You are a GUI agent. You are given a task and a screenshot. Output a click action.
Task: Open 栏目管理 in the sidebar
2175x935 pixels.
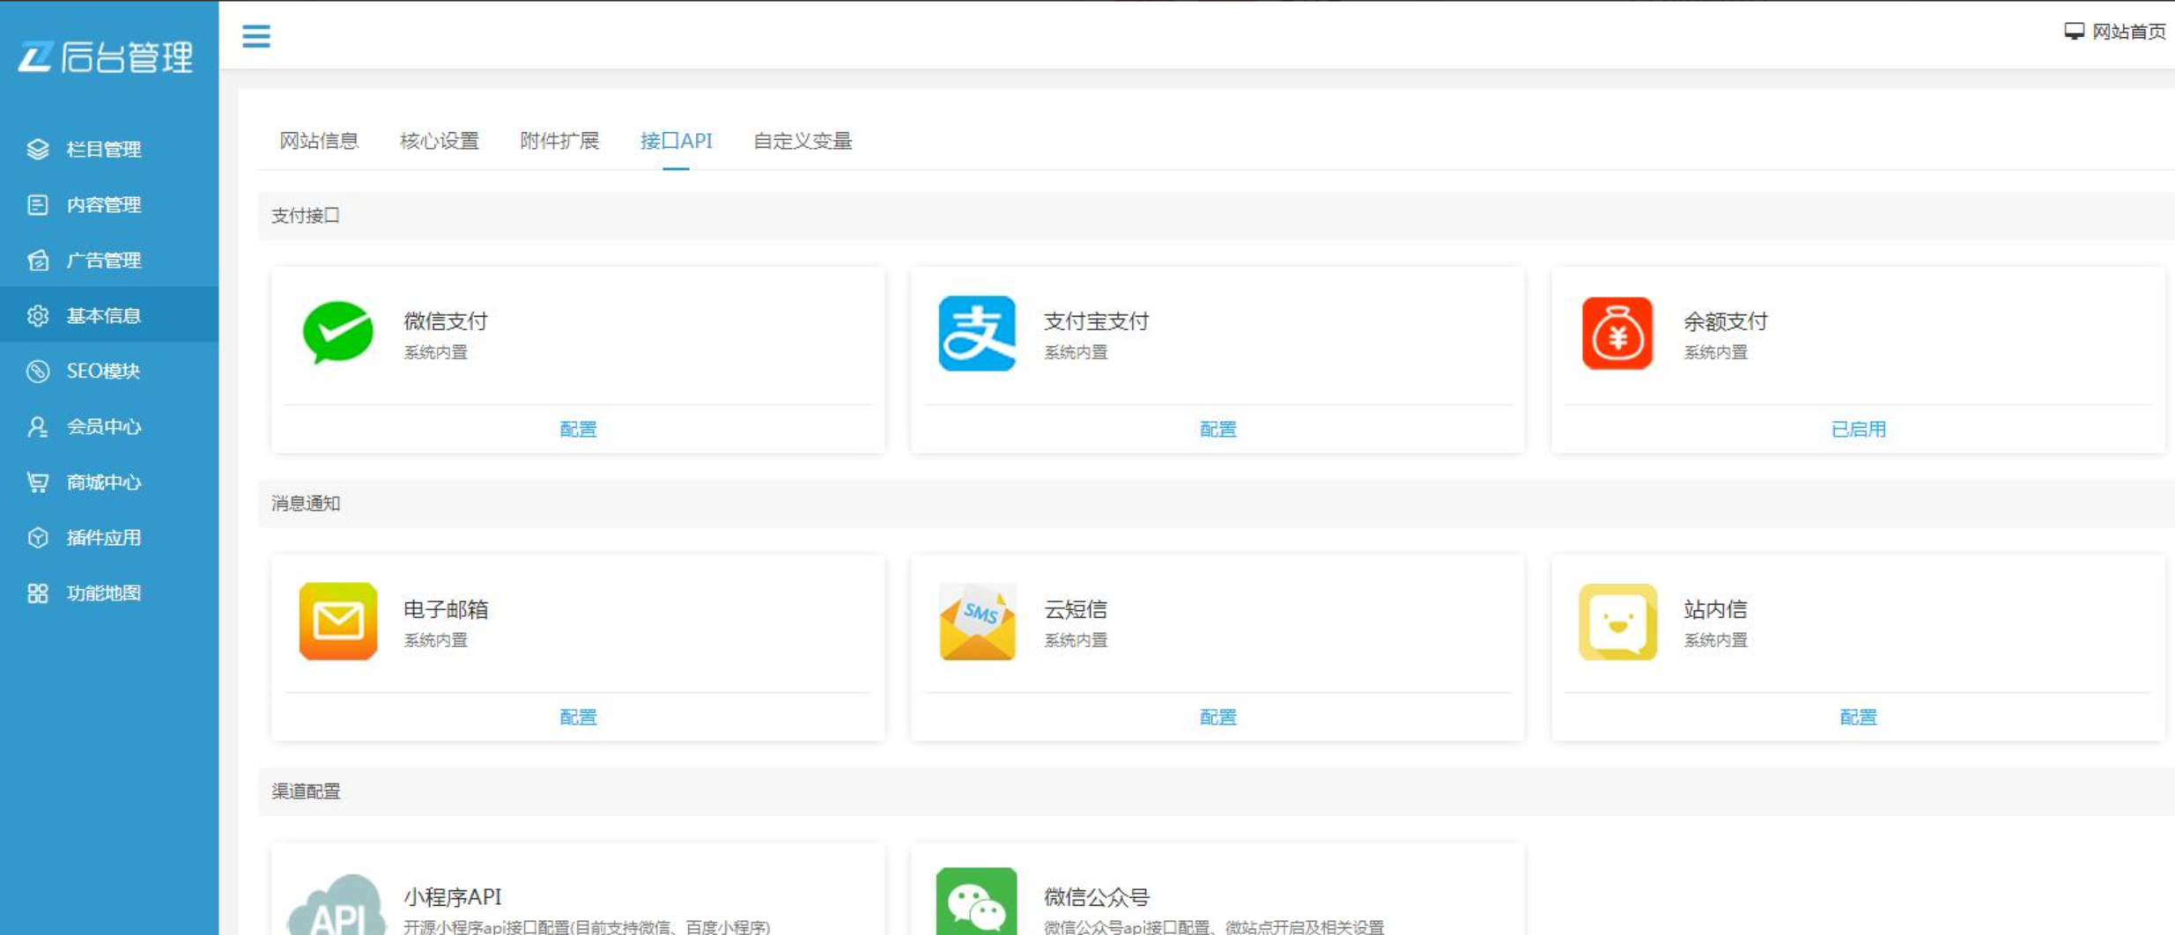point(109,149)
